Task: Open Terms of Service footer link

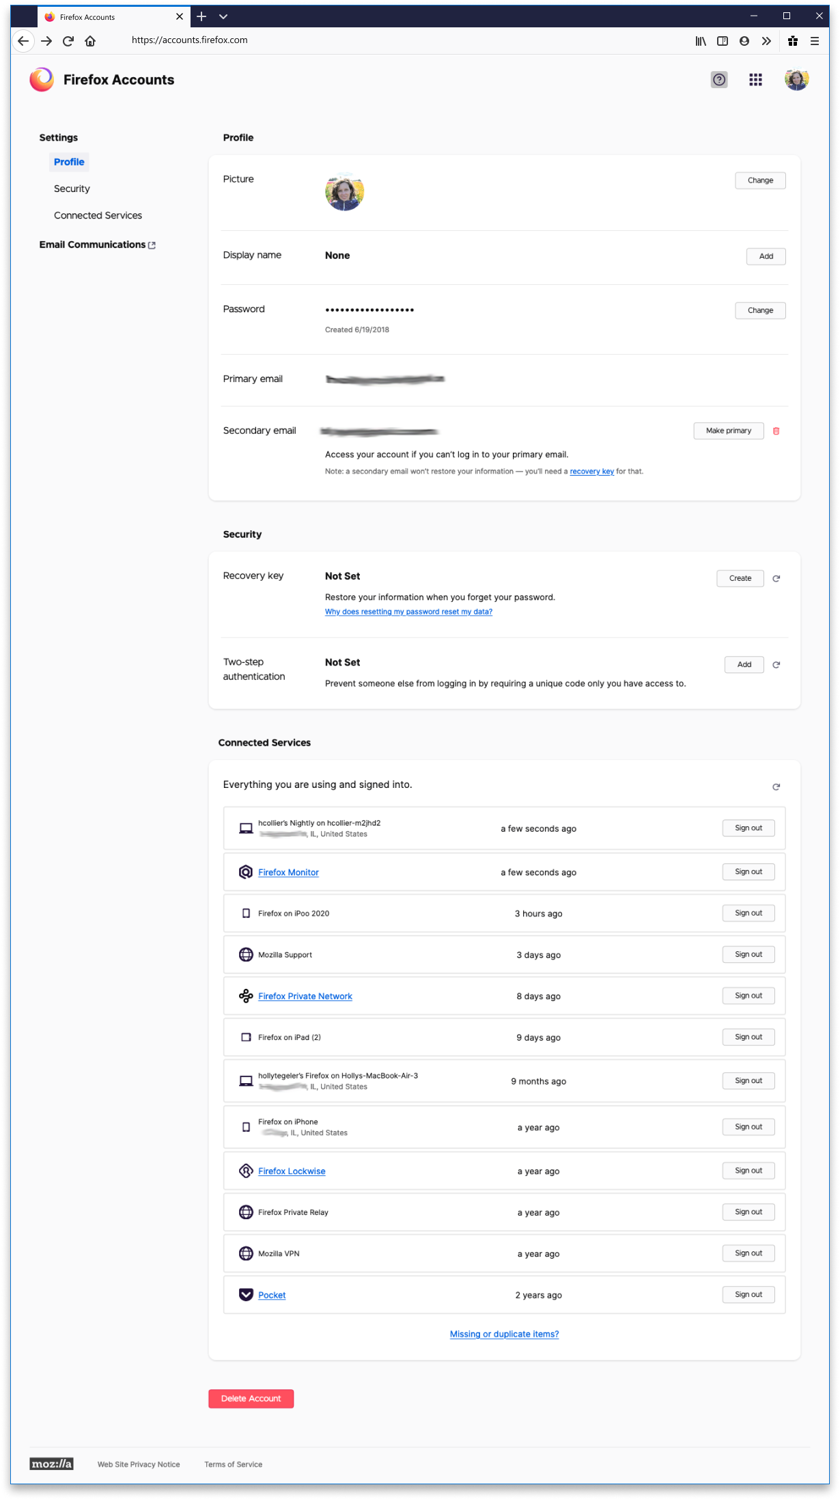Action: (x=233, y=1464)
